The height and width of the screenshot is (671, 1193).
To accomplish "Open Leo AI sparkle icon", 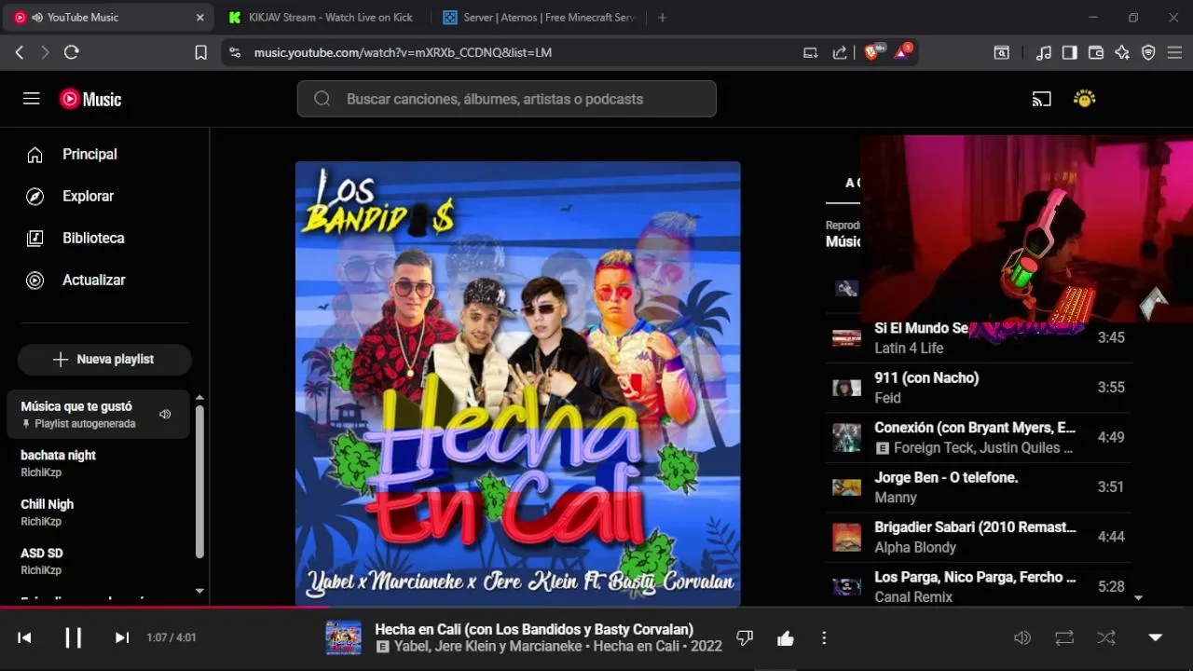I will point(1122,52).
